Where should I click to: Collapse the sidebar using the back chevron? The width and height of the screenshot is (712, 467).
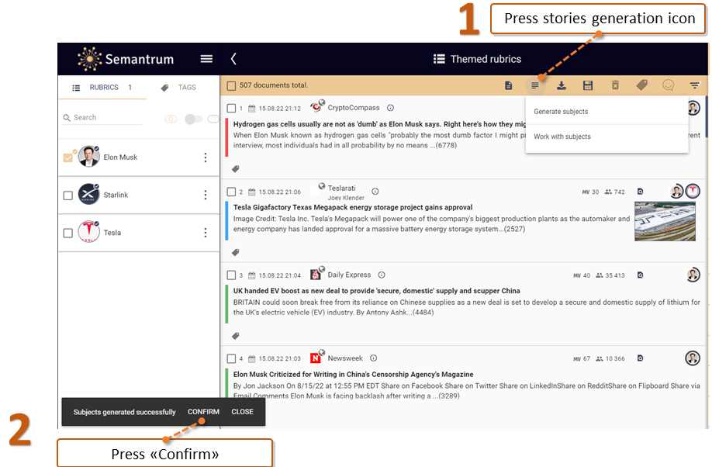pos(233,59)
